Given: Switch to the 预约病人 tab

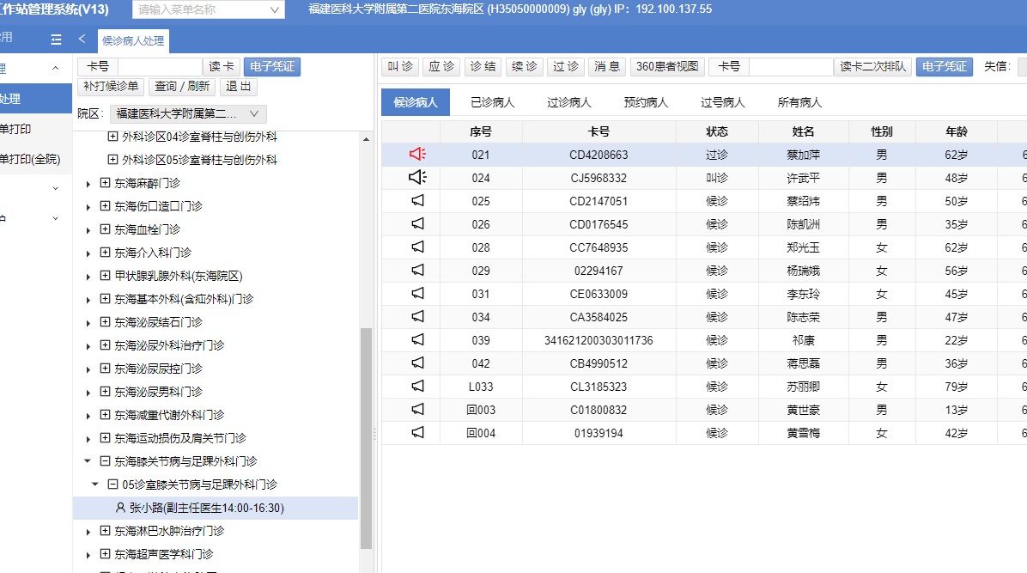Looking at the screenshot, I should (x=646, y=102).
